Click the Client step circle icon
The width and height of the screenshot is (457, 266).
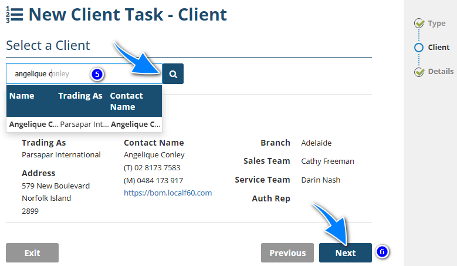click(x=419, y=48)
